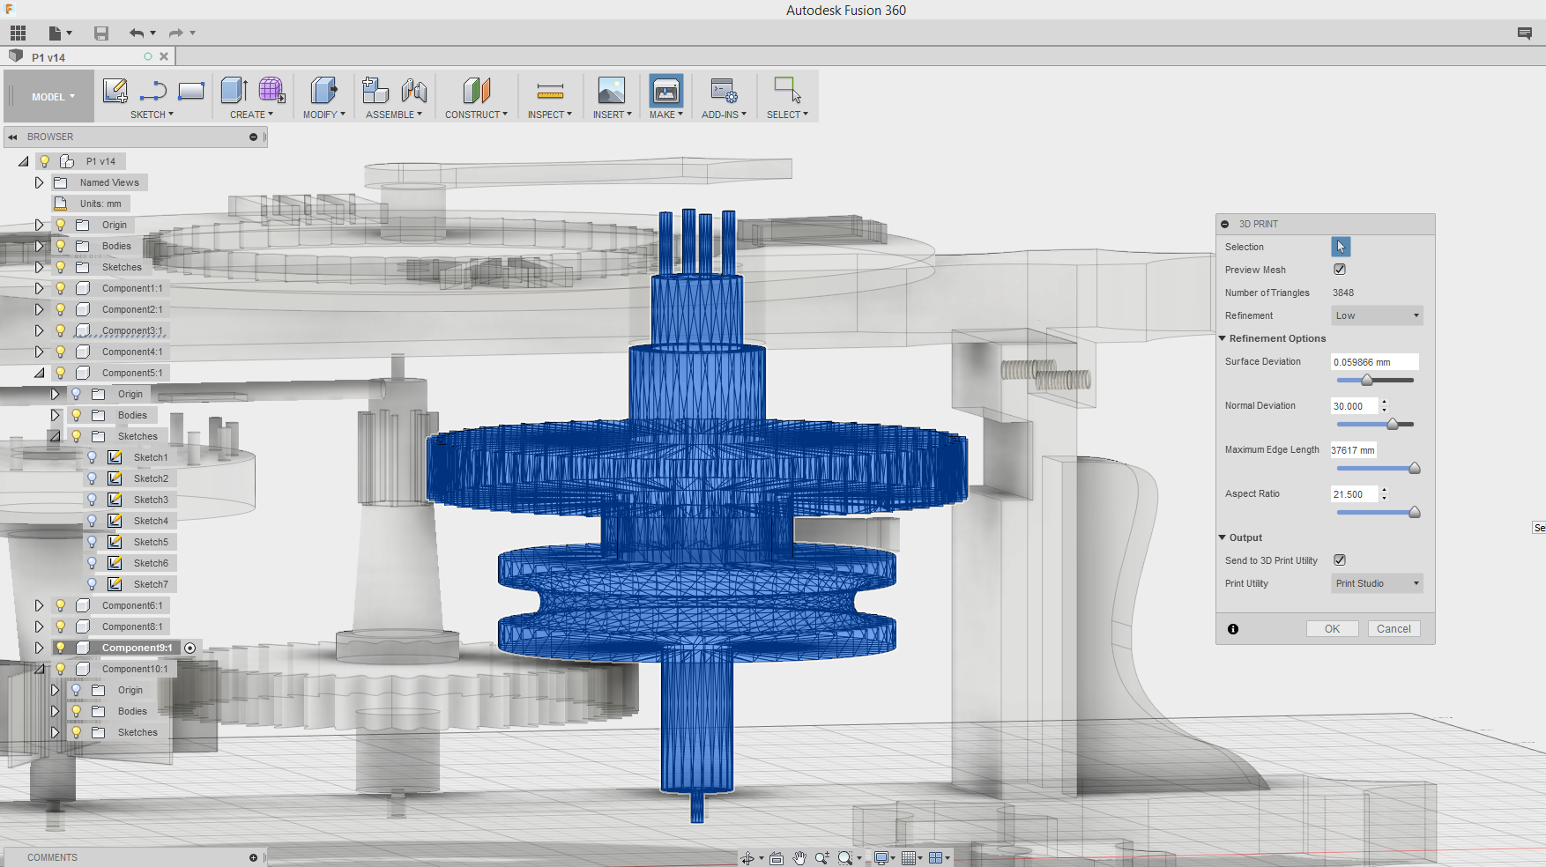The height and width of the screenshot is (867, 1546).
Task: Click the Maximum Edge Length value field
Action: coord(1354,450)
